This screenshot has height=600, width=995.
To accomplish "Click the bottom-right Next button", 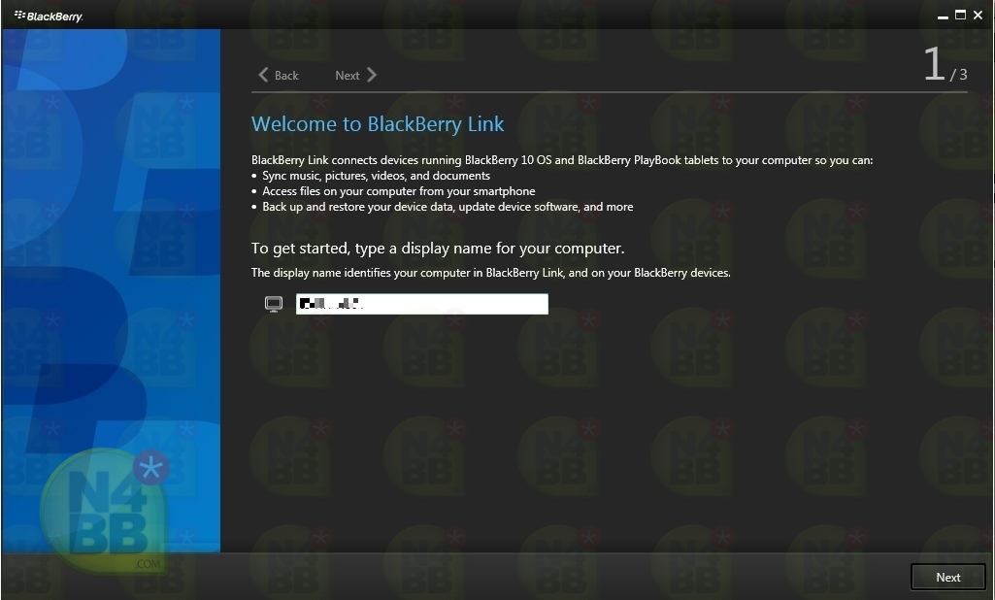I will coord(948,577).
